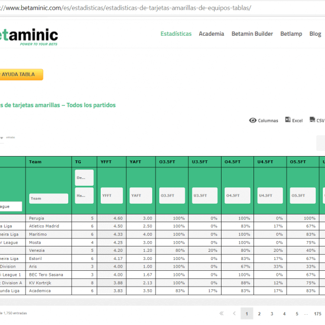
Task: Focus the YFFT filter box
Action: pos(112,196)
